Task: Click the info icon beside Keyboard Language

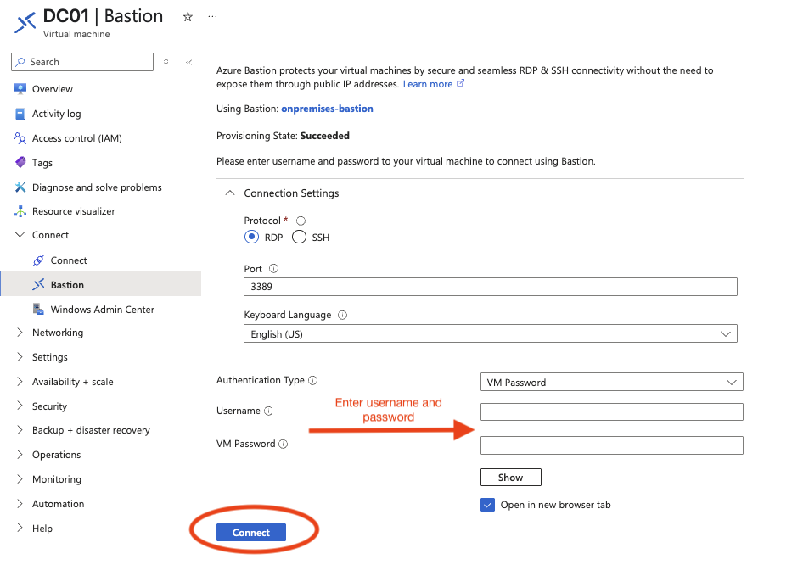Action: point(342,315)
